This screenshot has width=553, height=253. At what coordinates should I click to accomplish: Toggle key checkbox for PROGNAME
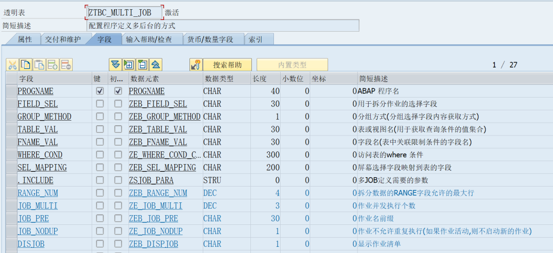click(100, 91)
